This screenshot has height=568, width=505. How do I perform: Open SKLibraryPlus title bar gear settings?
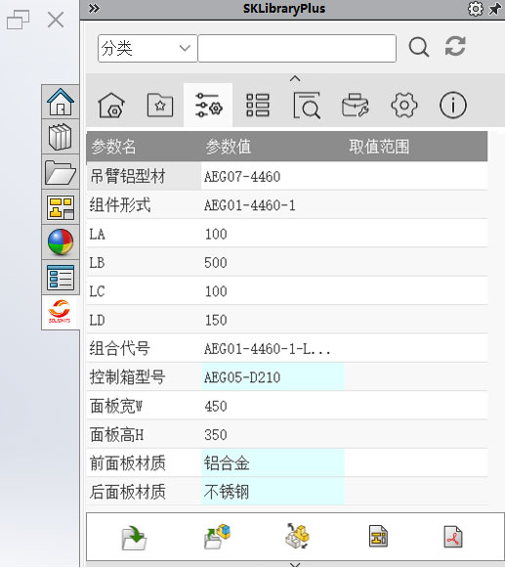pyautogui.click(x=476, y=9)
